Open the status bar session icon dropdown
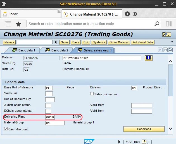 [x=145, y=142]
